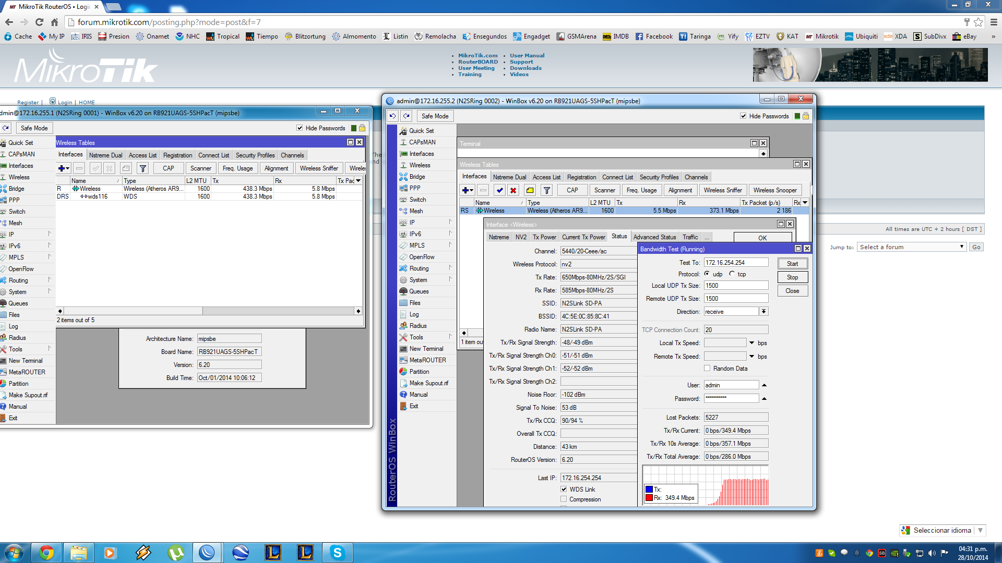
Task: Toggle Hide Passwords in the N2SRing 0001 window
Action: click(300, 128)
